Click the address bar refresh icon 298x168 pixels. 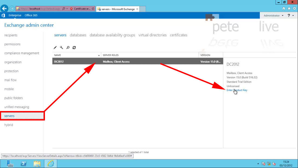93,9
